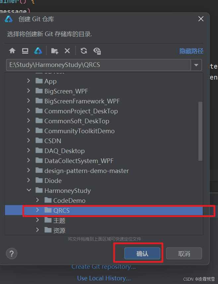Expand CommonSoft_DeskTop folder

(x=28, y=121)
